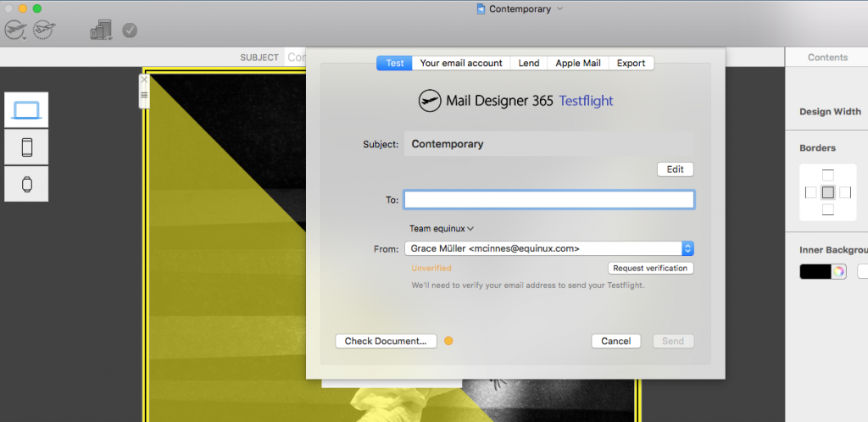The height and width of the screenshot is (422, 868).
Task: Click the dashed-circle Testflight airplane toolbar icon
Action: [x=44, y=30]
